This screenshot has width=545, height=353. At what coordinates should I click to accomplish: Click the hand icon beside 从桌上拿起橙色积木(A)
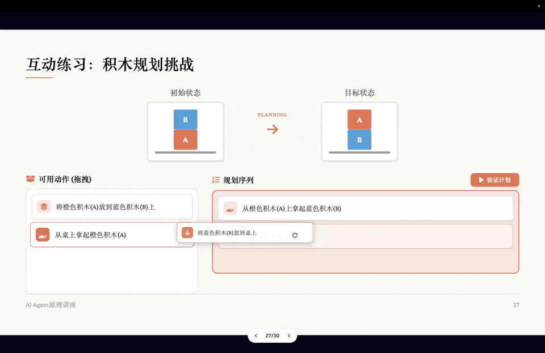pyautogui.click(x=43, y=235)
